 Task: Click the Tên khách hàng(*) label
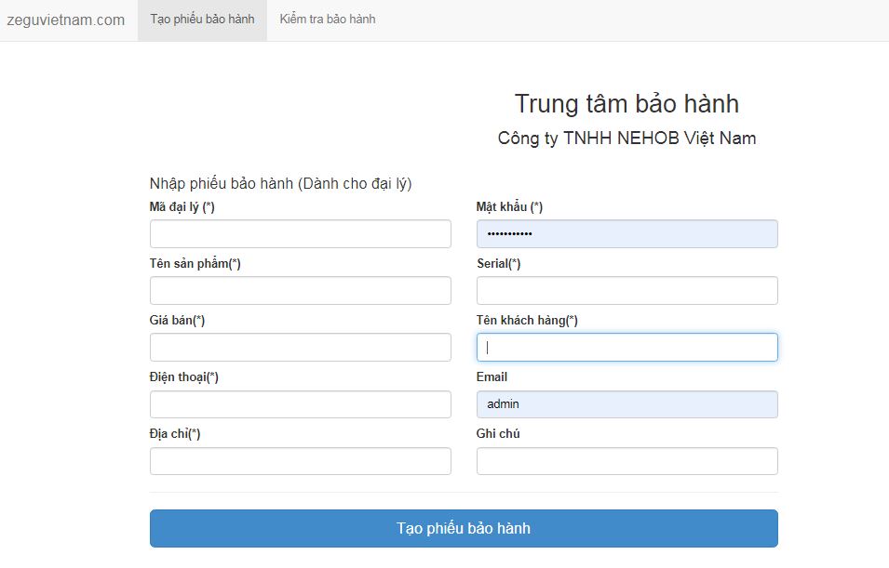[x=527, y=321]
